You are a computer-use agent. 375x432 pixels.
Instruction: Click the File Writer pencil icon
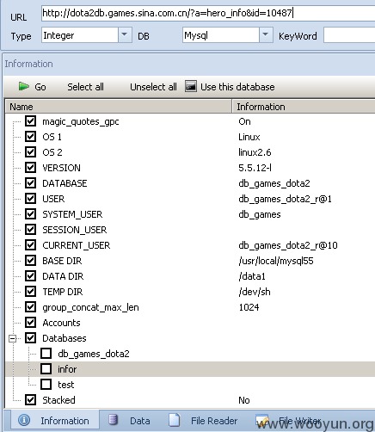262,420
